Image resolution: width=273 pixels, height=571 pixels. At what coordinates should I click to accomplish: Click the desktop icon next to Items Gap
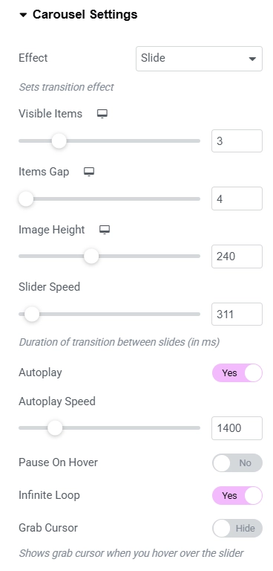(x=89, y=172)
